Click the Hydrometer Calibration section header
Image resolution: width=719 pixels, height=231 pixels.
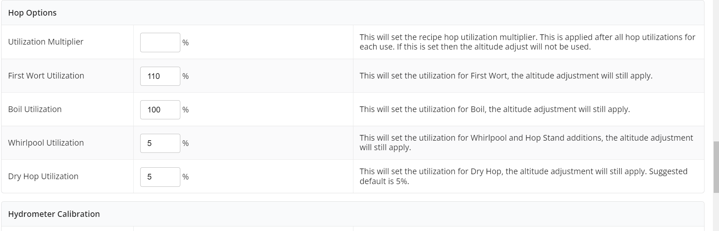coord(54,214)
